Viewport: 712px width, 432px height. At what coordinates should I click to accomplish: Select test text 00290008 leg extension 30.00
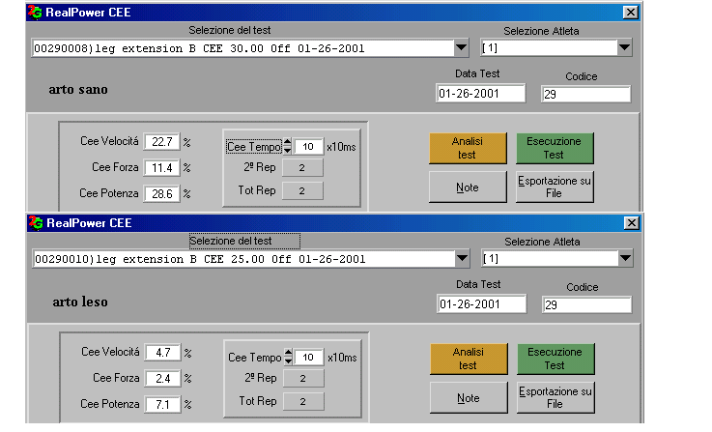tap(199, 48)
